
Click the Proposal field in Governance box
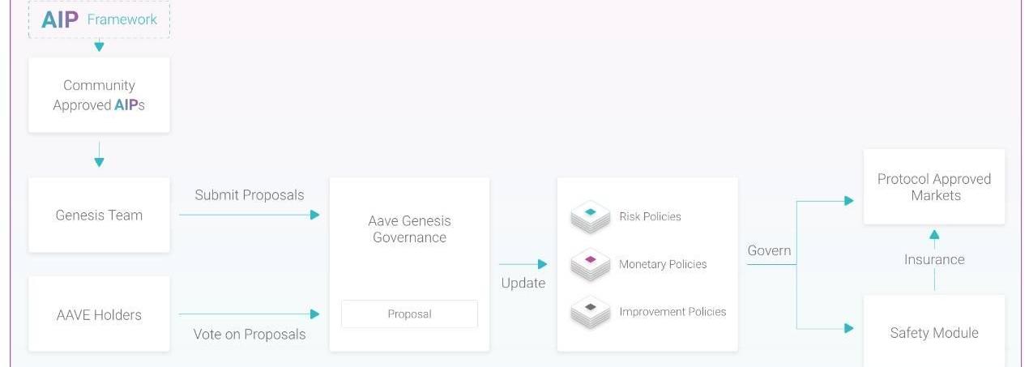[409, 314]
